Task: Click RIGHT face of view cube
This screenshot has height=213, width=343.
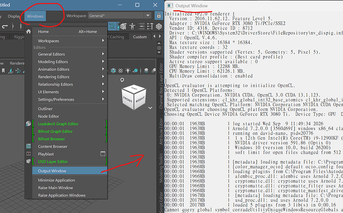Action: [140, 100]
